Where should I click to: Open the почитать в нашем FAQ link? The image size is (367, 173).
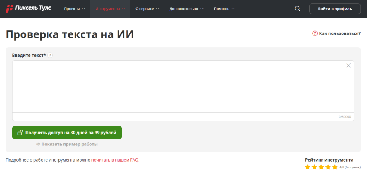(115, 160)
